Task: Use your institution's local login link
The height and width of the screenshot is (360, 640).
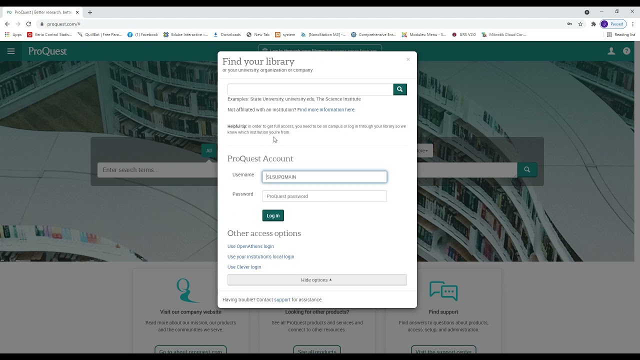Action: pos(260,257)
